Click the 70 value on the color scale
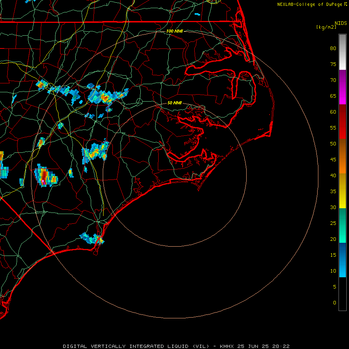The height and width of the screenshot is (349, 349). click(333, 80)
